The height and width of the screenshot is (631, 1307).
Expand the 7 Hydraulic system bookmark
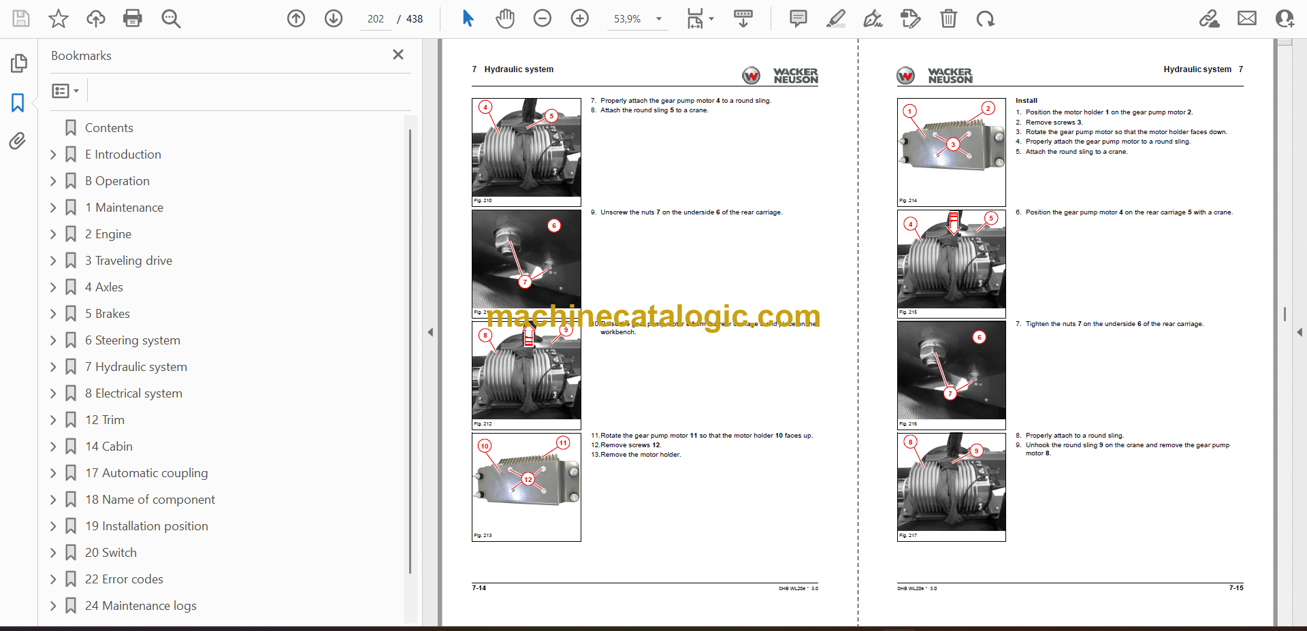click(53, 367)
